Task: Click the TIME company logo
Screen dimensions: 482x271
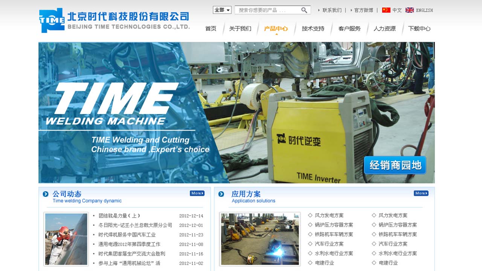Action: click(114, 20)
